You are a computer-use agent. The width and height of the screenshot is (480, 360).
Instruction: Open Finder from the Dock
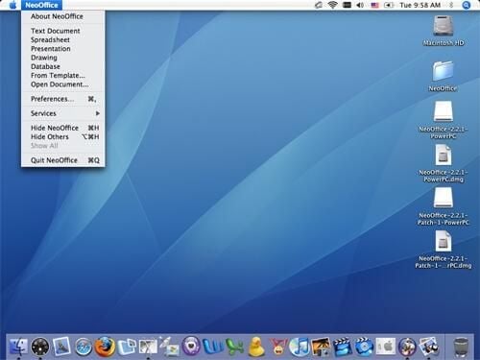point(18,347)
